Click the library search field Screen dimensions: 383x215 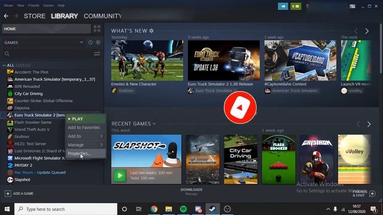tap(51, 54)
